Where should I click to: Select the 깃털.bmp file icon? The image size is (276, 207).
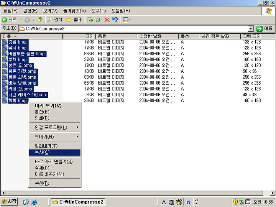click(5, 42)
